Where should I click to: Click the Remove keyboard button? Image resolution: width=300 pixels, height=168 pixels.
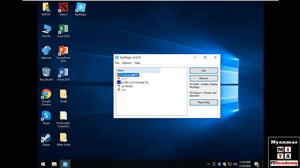203,78
